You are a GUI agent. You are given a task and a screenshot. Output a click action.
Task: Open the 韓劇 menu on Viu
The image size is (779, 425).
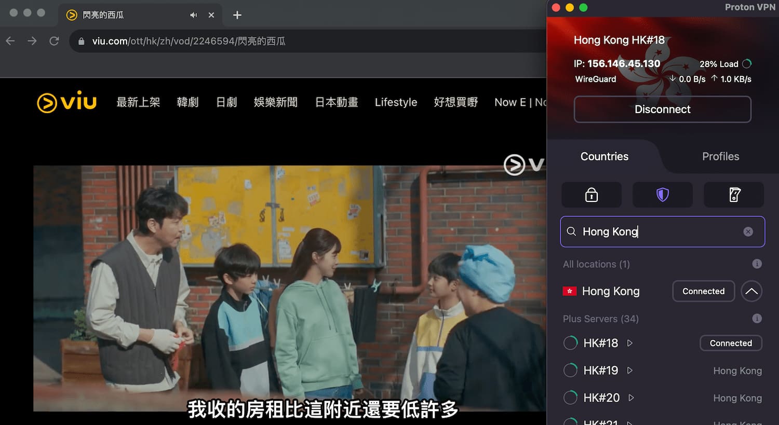pos(187,102)
